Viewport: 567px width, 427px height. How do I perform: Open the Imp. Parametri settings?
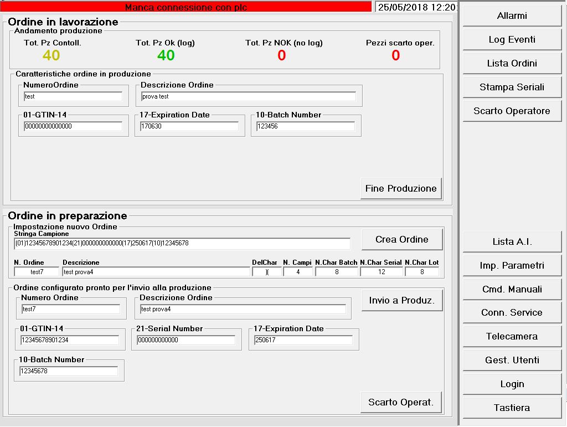click(x=512, y=265)
